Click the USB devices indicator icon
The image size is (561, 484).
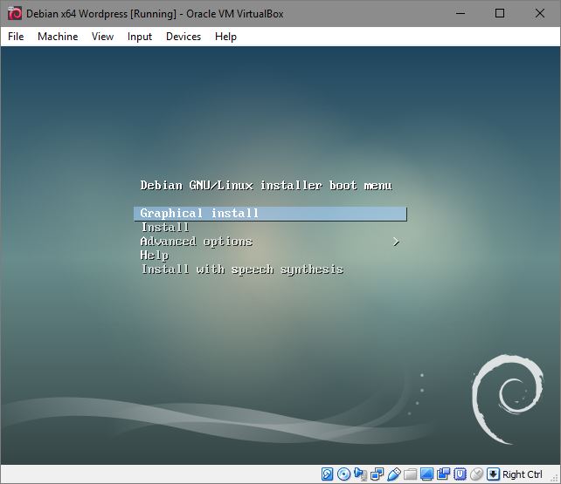pyautogui.click(x=394, y=474)
